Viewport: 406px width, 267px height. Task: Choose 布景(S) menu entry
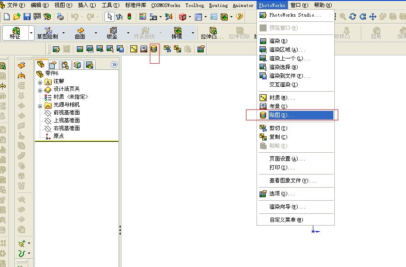coord(295,106)
